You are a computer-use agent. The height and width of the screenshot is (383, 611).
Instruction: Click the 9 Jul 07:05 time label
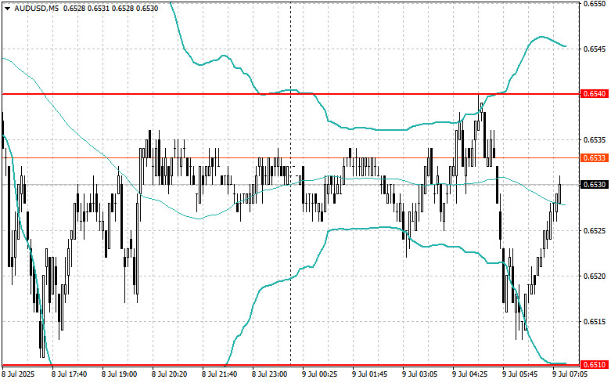pos(570,374)
